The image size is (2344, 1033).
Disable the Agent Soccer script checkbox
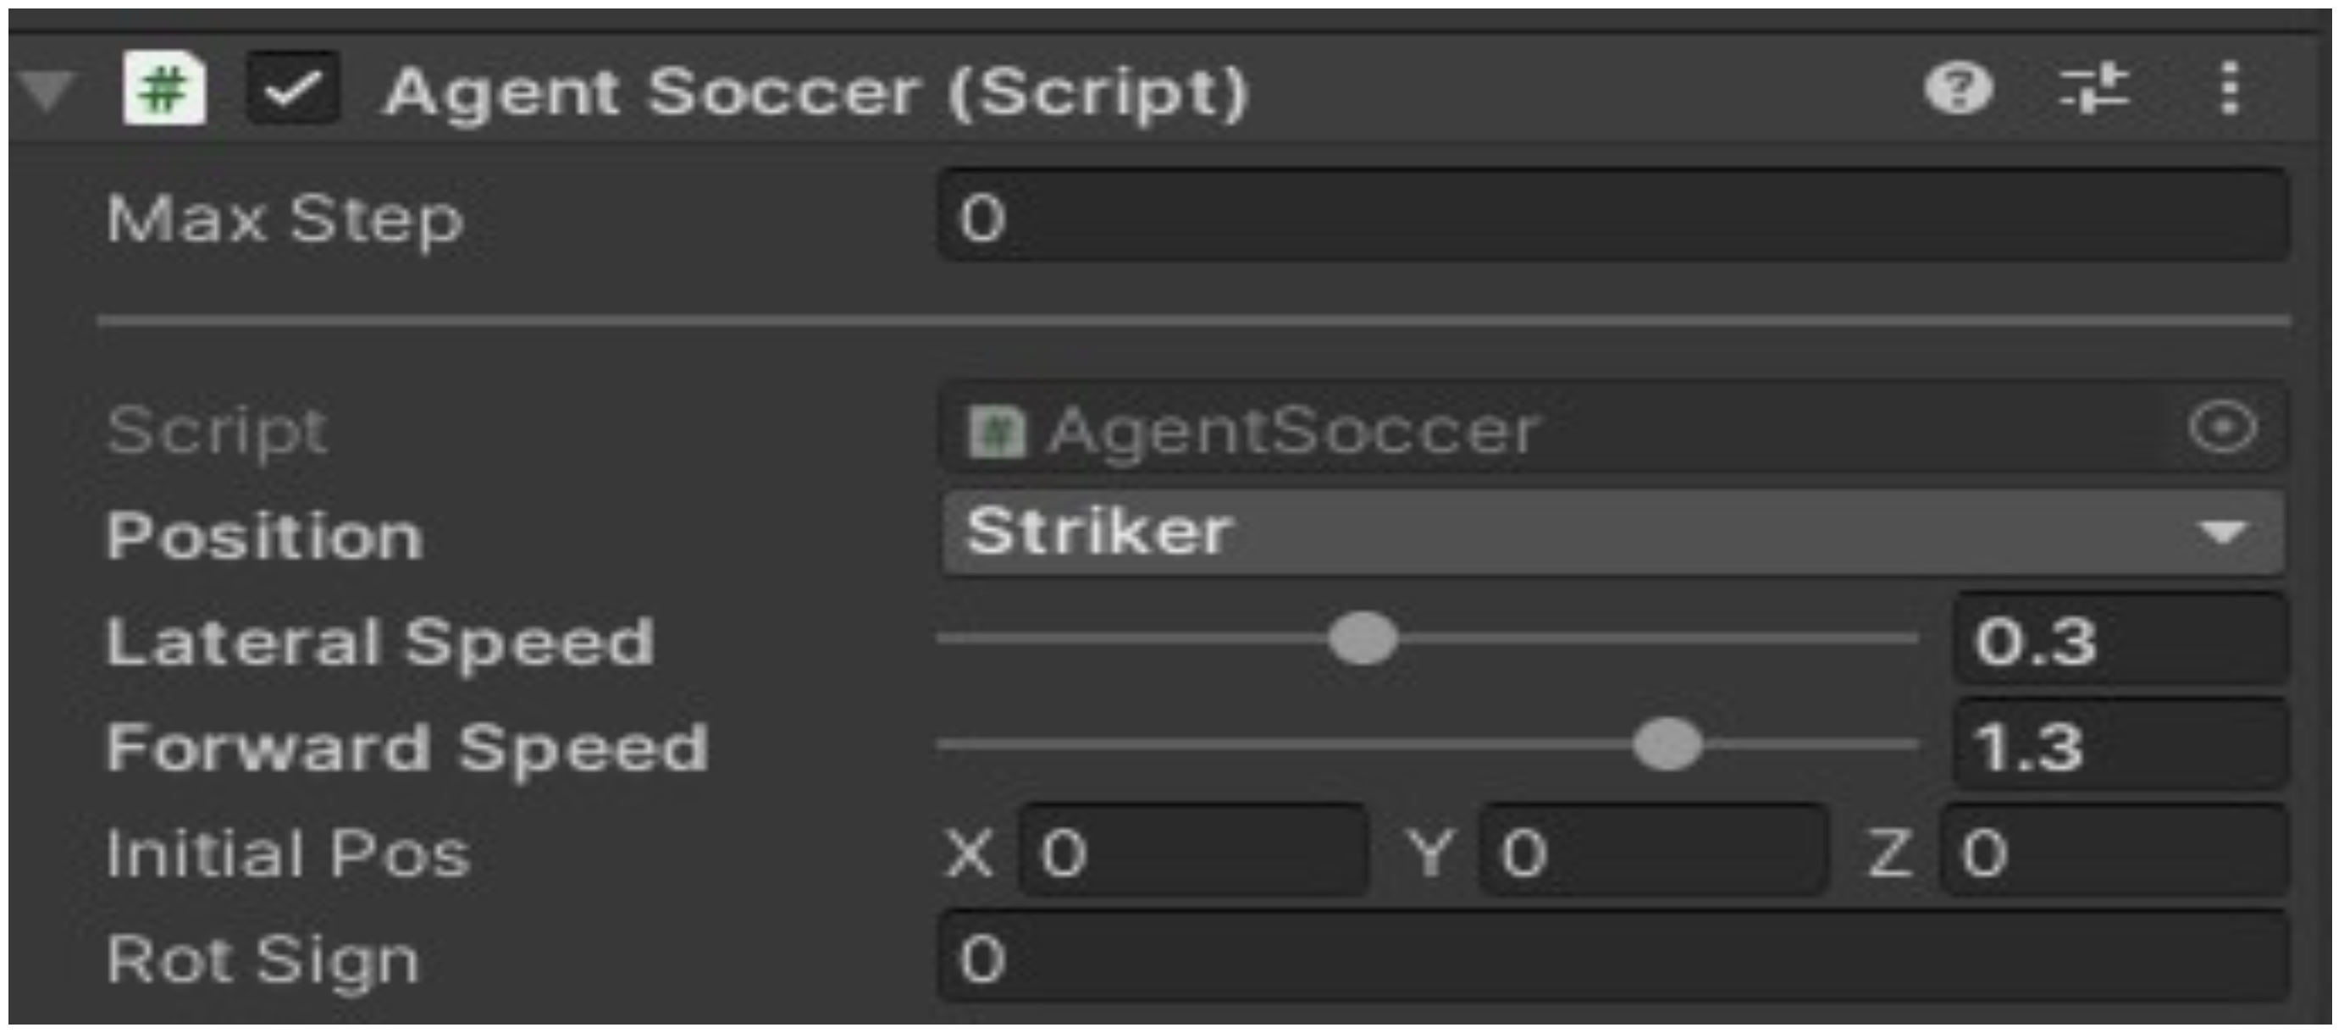point(293,89)
